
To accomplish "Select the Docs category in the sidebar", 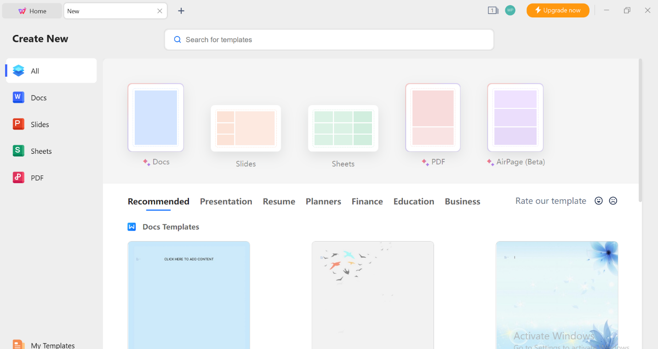I will (x=39, y=97).
